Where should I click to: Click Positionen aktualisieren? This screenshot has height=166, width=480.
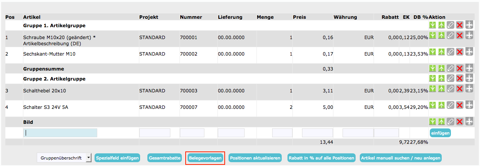tap(255, 158)
